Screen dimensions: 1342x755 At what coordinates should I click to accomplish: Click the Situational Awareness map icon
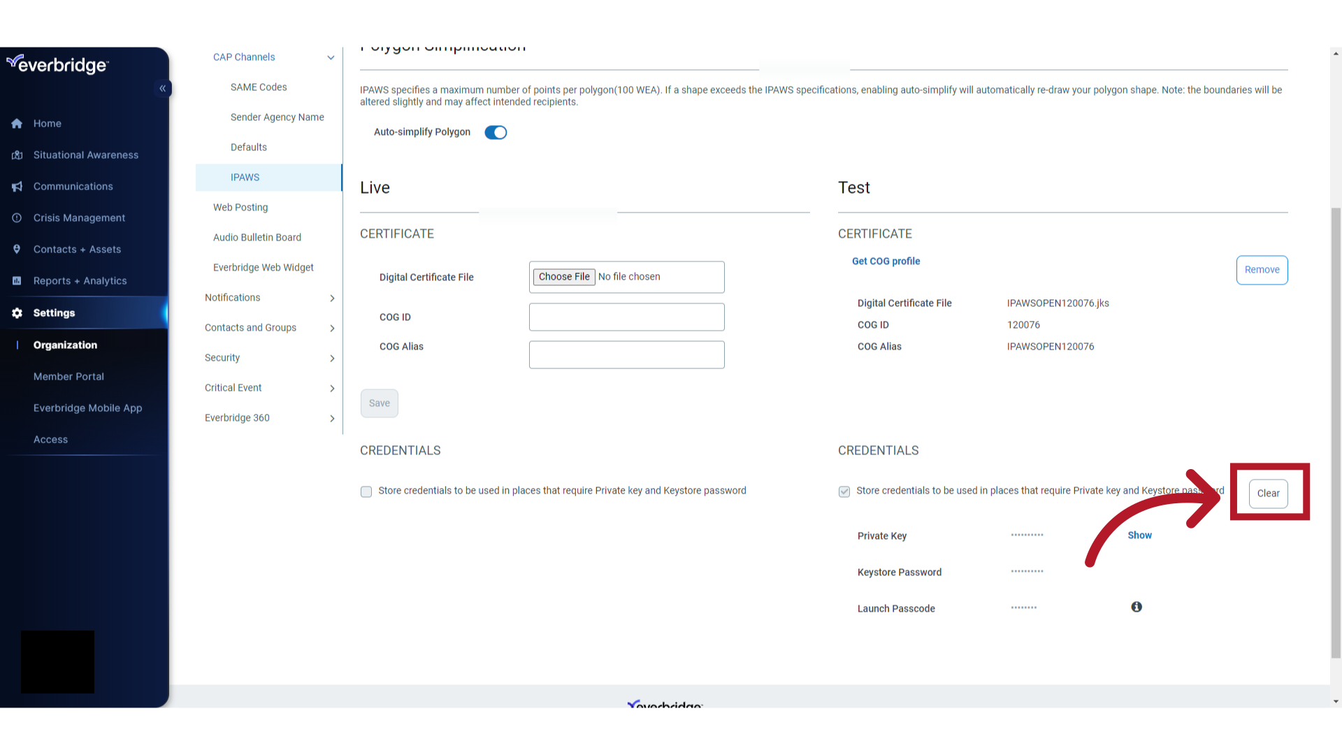17,155
